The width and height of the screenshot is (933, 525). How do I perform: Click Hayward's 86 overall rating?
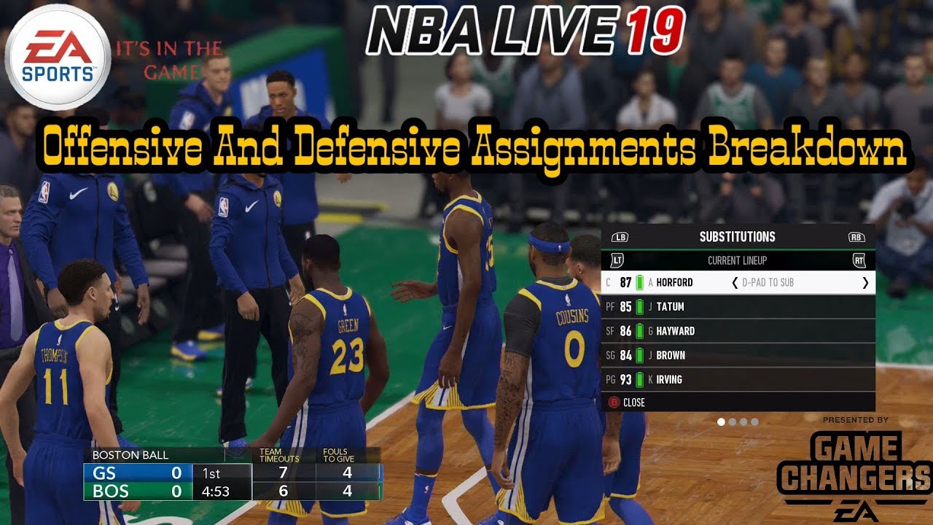625,331
